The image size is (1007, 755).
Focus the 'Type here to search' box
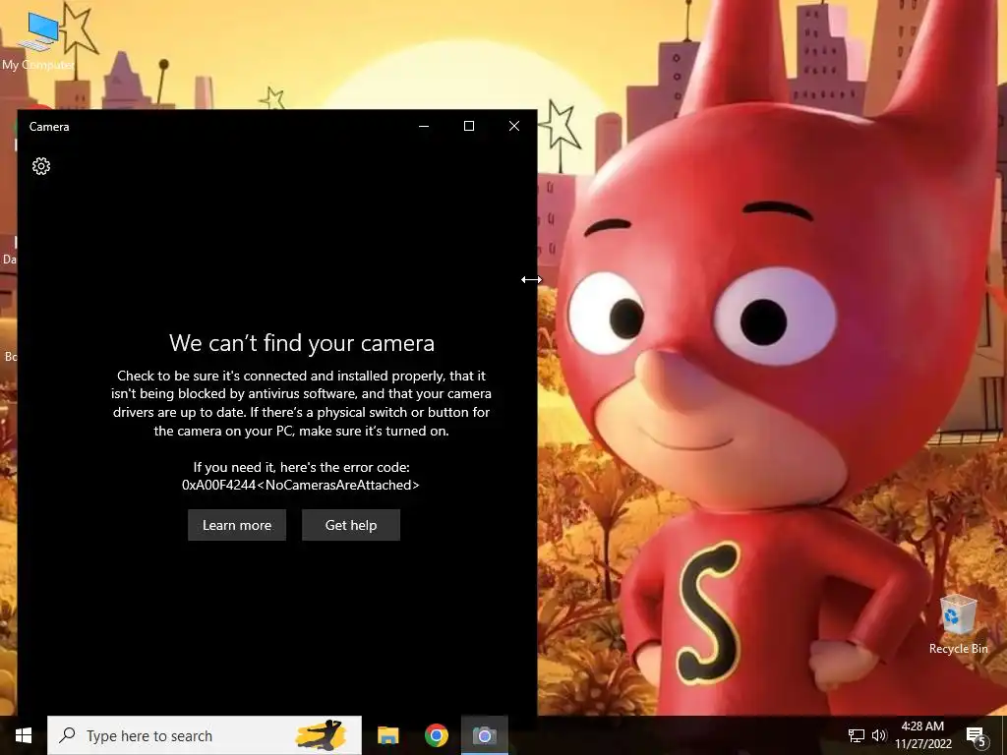pos(205,735)
